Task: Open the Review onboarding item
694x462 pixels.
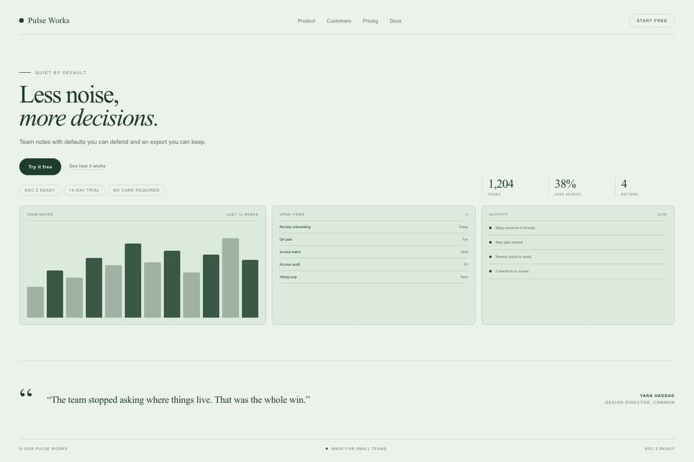Action: 374,227
